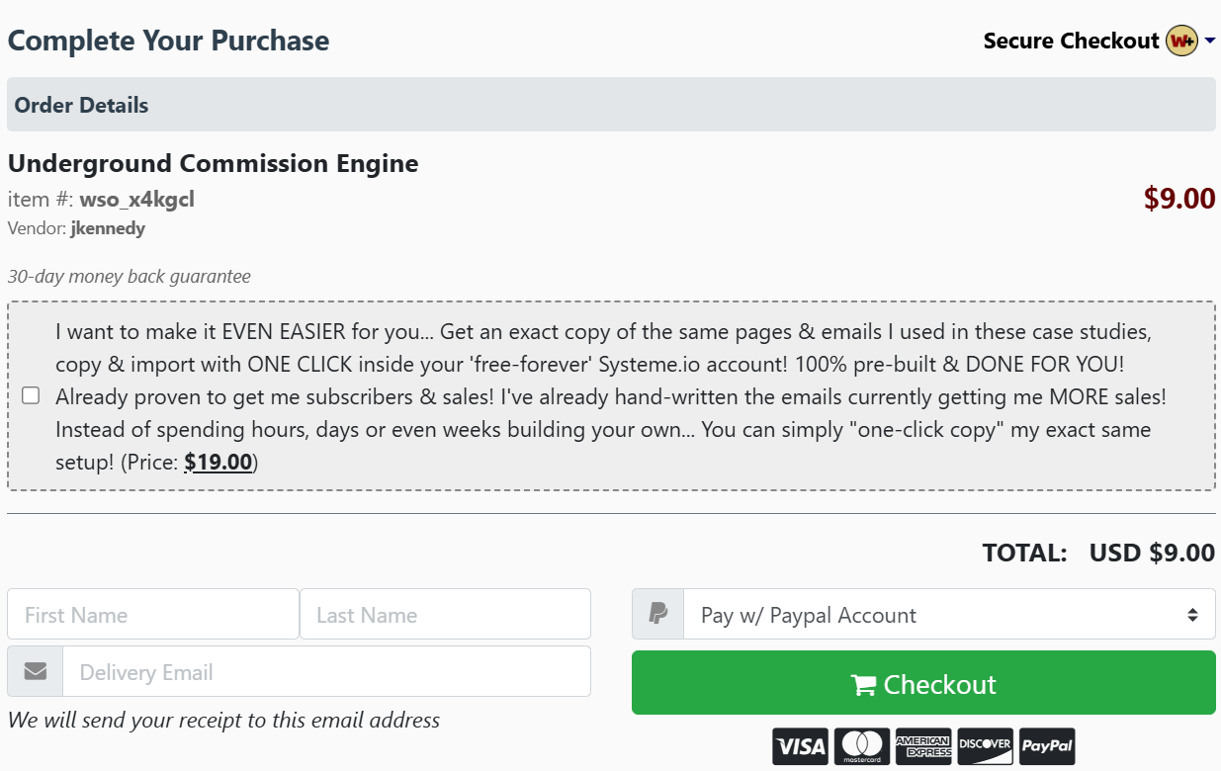Select the Visa card icon

[801, 745]
